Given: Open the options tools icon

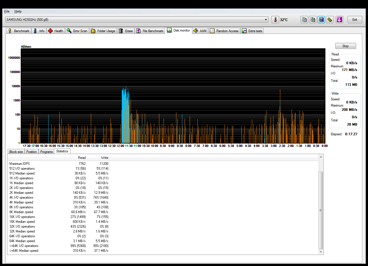Looking at the screenshot, I should point(330,20).
